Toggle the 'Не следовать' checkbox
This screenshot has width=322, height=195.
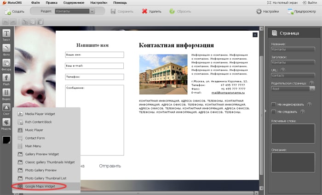273,111
